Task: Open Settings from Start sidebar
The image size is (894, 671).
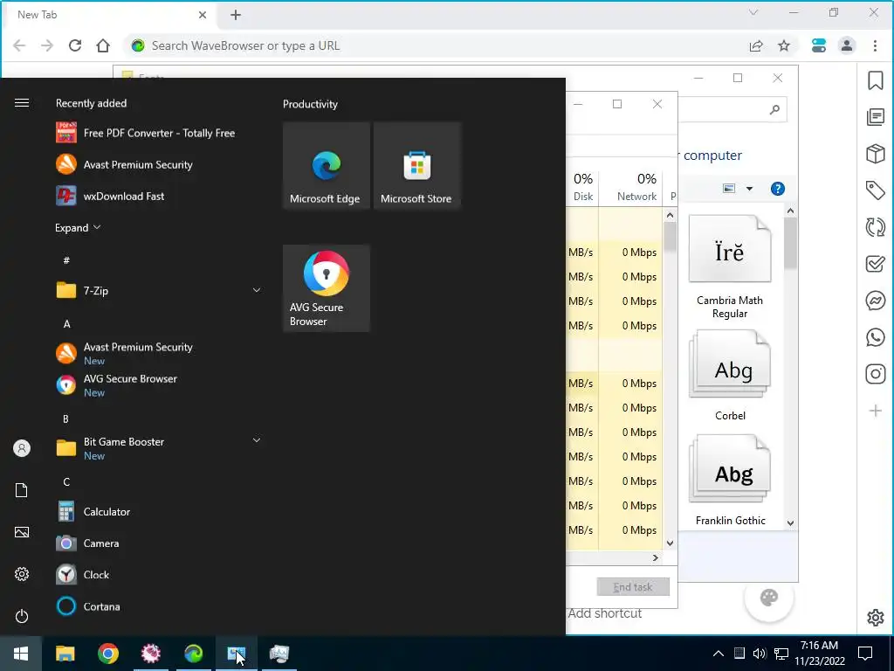Action: 22,574
